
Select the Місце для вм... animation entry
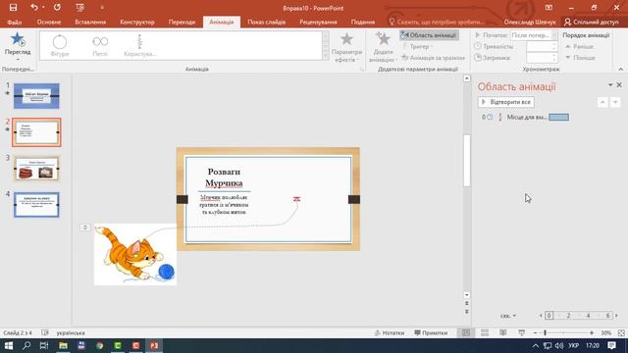coord(526,117)
